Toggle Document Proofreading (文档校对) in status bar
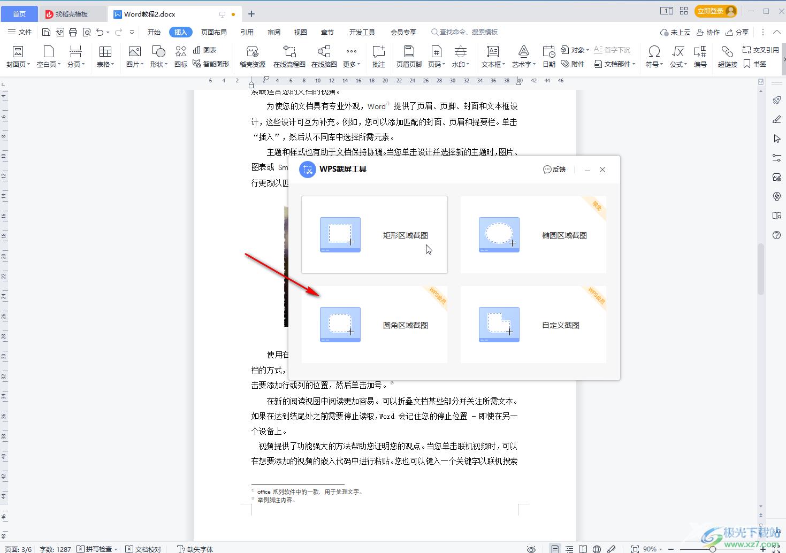This screenshot has height=553, width=786. pos(143,549)
